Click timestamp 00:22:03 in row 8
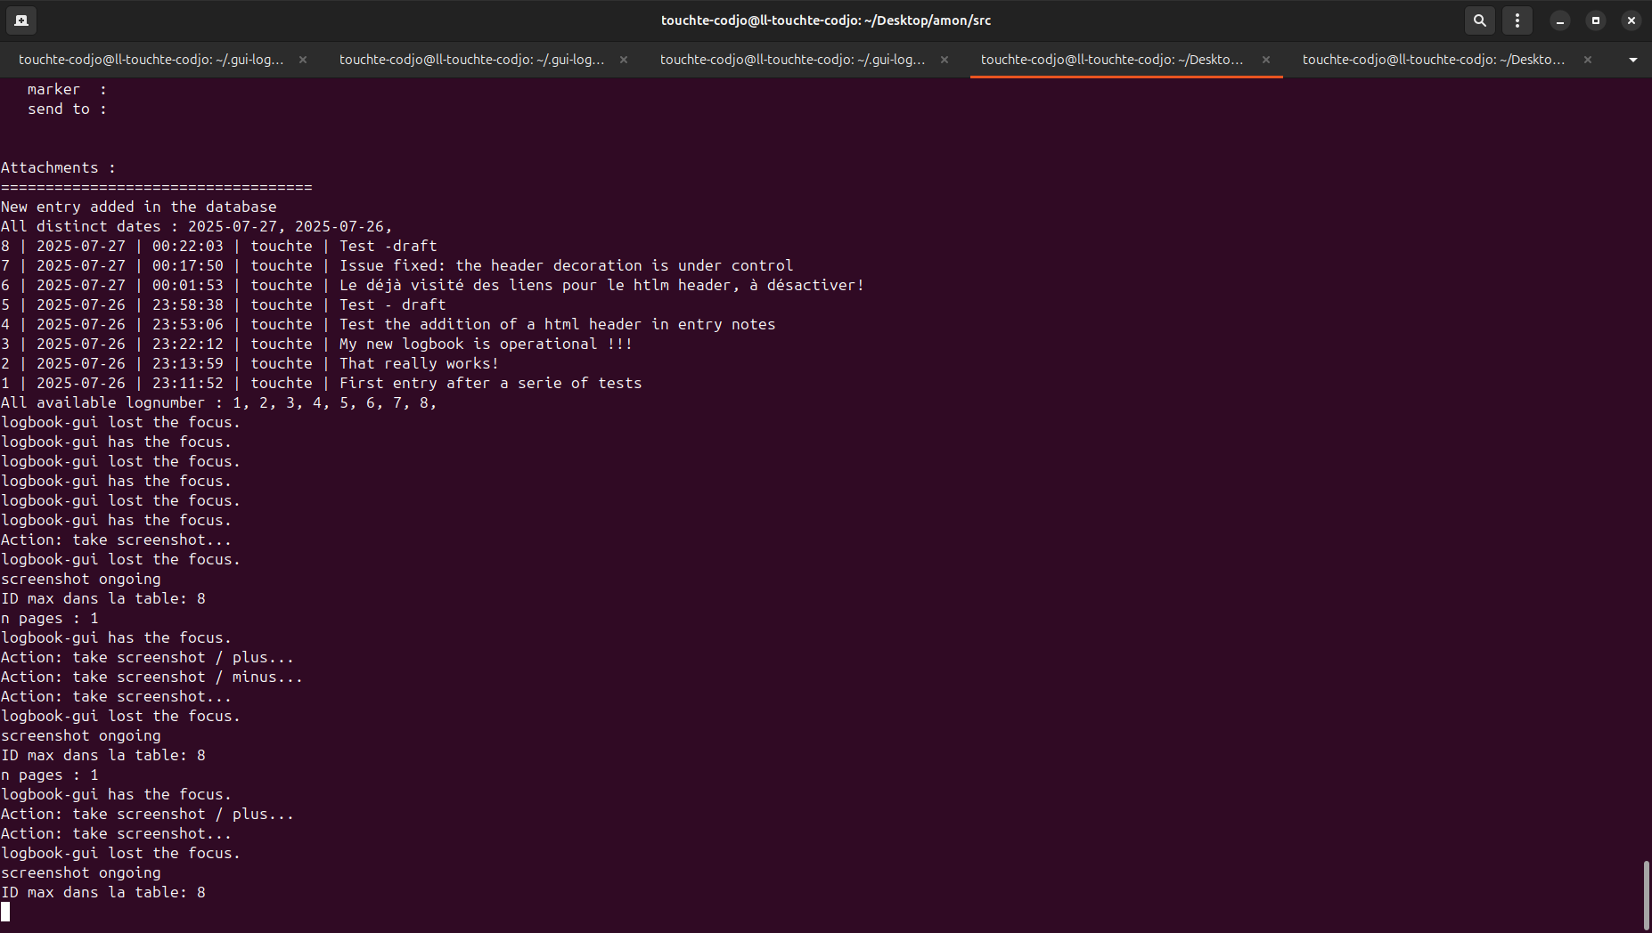 tap(188, 246)
